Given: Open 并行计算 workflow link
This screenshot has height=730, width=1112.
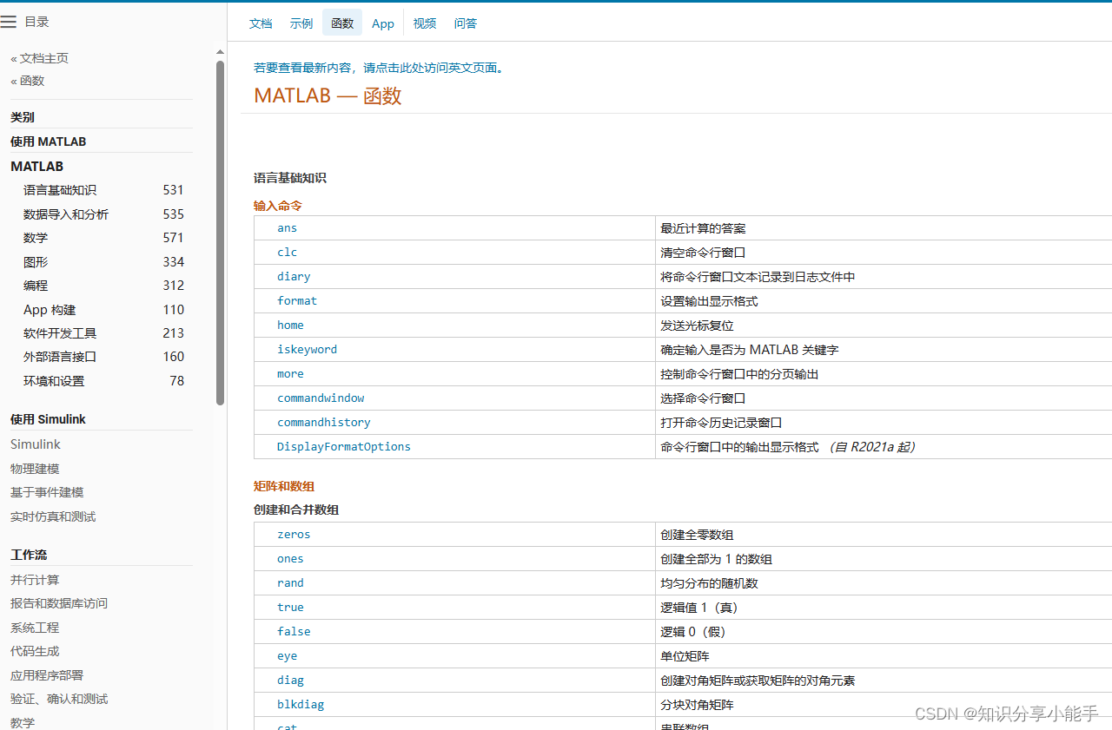Looking at the screenshot, I should (35, 580).
